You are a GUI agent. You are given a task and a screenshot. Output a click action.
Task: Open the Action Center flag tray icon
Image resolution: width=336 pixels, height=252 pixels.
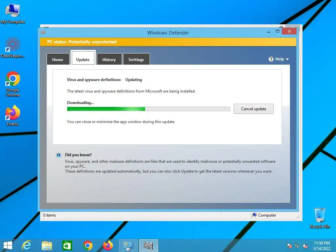[x=289, y=246]
